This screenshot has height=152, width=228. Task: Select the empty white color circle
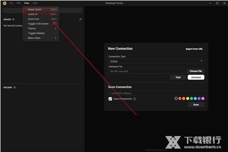(x=176, y=98)
